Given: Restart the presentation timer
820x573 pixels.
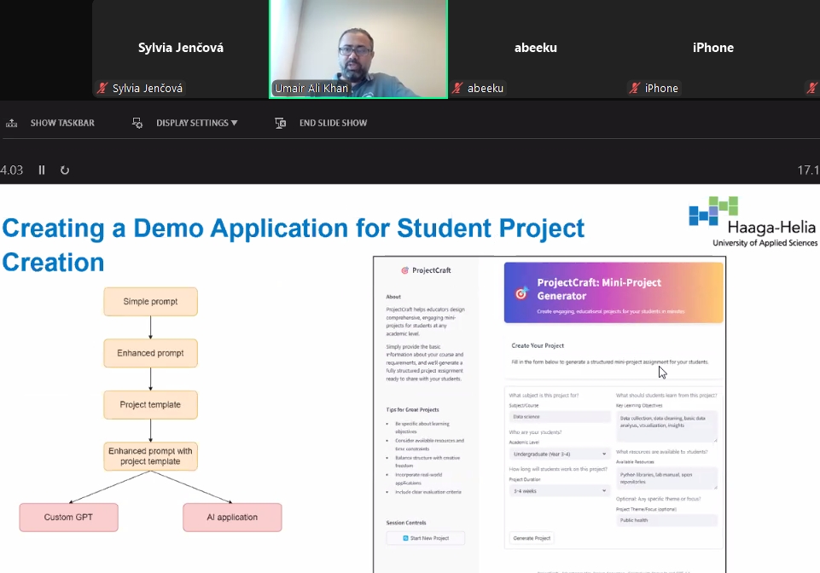Looking at the screenshot, I should [x=64, y=170].
